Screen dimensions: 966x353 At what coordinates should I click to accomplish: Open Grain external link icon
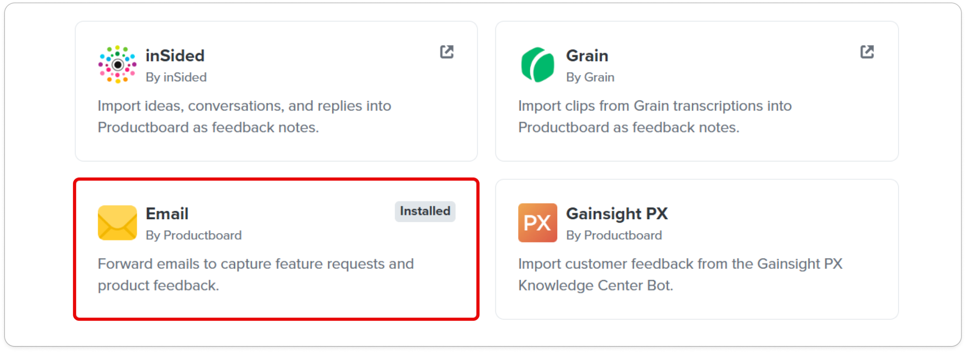point(867,52)
